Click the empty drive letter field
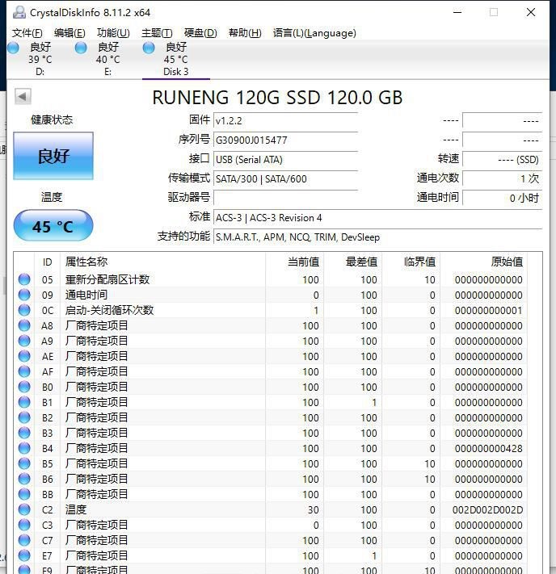Viewport: 556px width, 574px height. tap(285, 198)
